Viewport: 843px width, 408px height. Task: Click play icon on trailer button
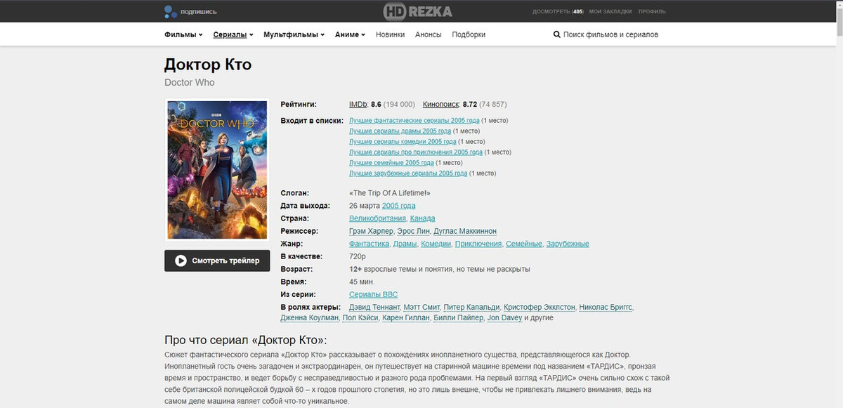click(x=181, y=261)
